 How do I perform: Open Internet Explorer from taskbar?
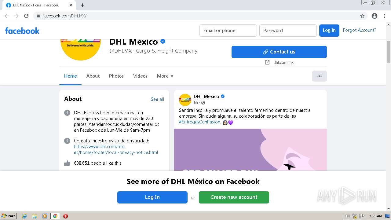coord(24,216)
